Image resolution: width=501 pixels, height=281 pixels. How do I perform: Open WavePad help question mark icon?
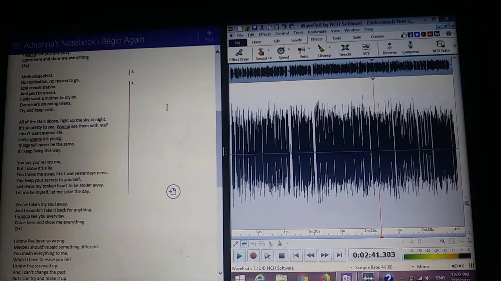449,34
